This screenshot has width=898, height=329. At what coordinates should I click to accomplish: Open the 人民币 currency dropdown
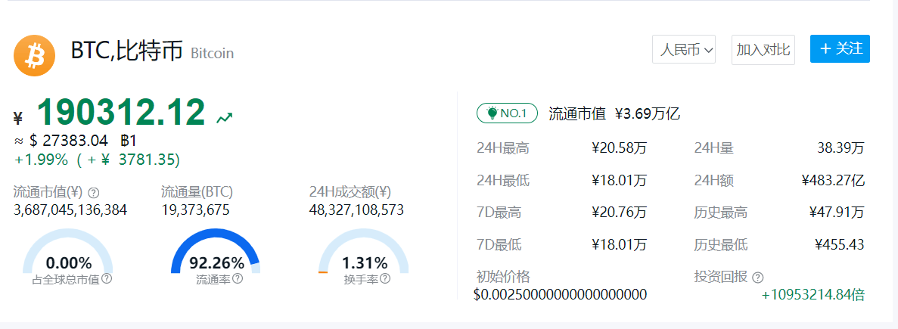click(x=684, y=50)
